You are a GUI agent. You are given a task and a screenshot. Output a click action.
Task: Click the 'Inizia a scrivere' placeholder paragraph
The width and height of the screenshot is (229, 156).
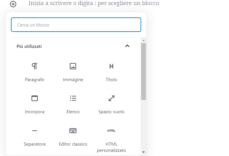pos(94,3)
